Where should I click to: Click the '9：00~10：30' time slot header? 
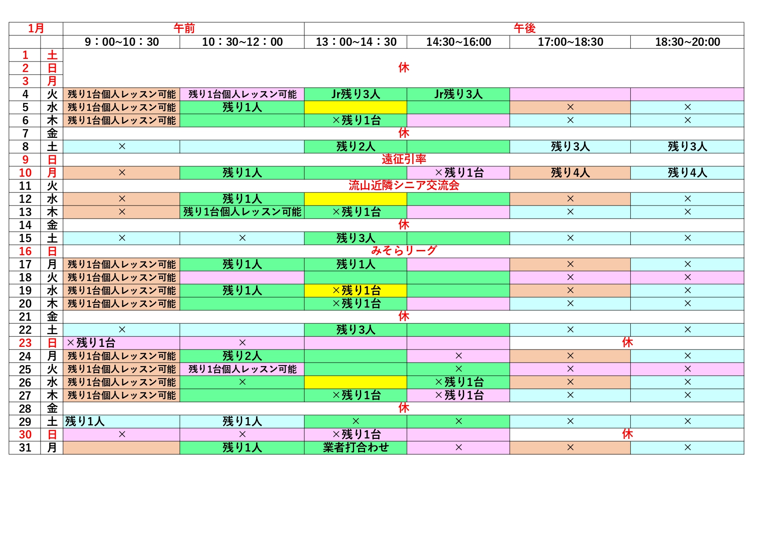click(121, 42)
